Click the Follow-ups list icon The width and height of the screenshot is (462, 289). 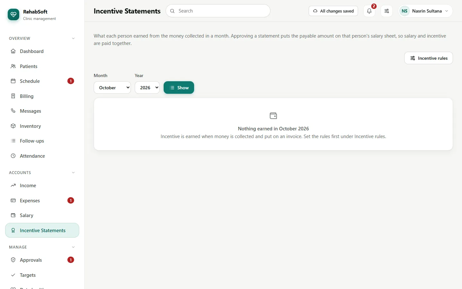pos(13,141)
